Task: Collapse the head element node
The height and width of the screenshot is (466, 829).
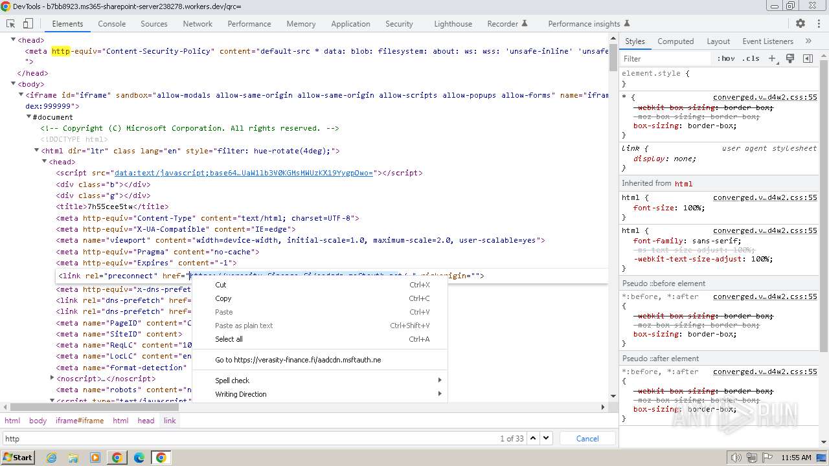Action: (13, 40)
